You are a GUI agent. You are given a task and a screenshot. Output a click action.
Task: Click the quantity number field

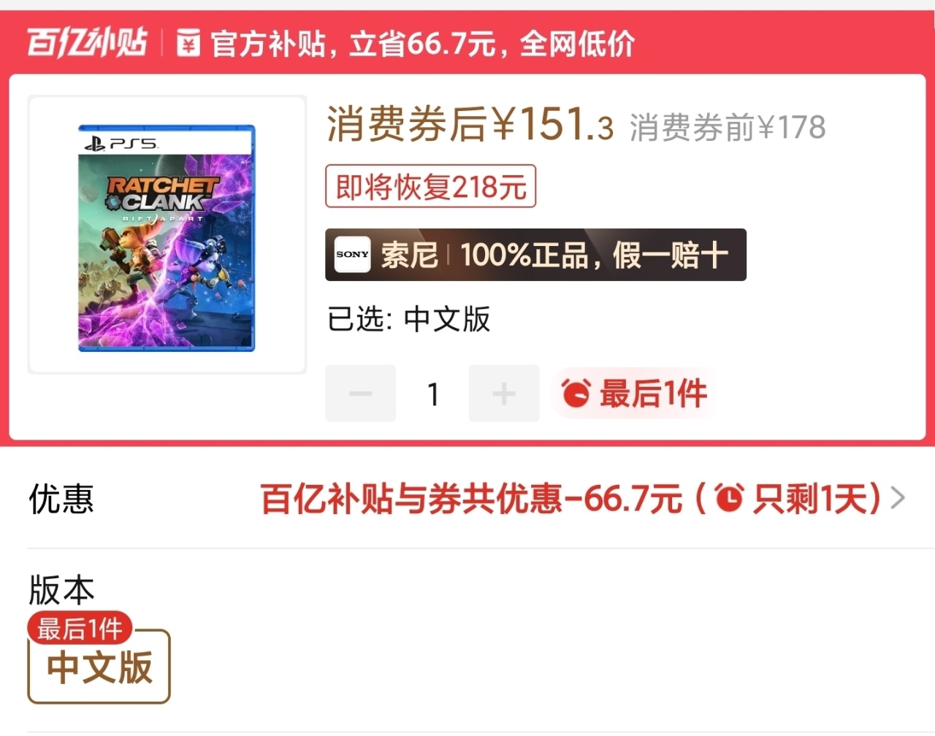[432, 394]
